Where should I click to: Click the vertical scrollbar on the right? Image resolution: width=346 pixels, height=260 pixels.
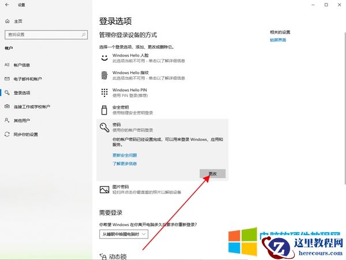click(345, 109)
